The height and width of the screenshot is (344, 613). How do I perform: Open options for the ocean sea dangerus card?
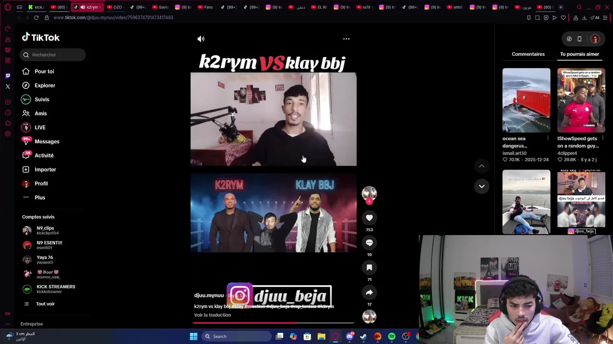[548, 138]
